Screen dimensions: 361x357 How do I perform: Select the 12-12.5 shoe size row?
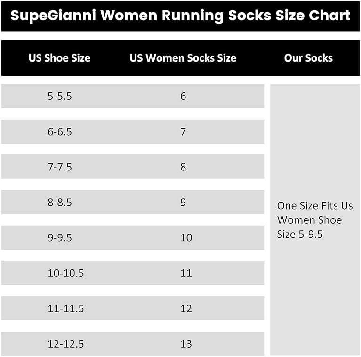tap(65, 344)
